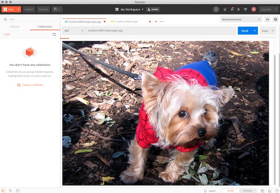
Task: Toggle the sidebar icon in status bar
Action: (3, 191)
